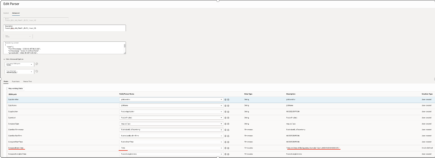The image size is (435, 158).
Task: Click the Time and Date description cell
Action: (313, 148)
